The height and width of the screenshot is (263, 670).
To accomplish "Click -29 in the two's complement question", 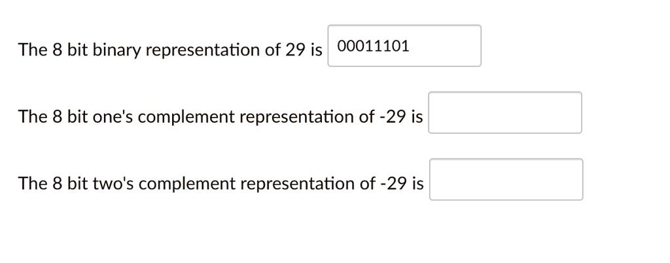I will (x=393, y=183).
